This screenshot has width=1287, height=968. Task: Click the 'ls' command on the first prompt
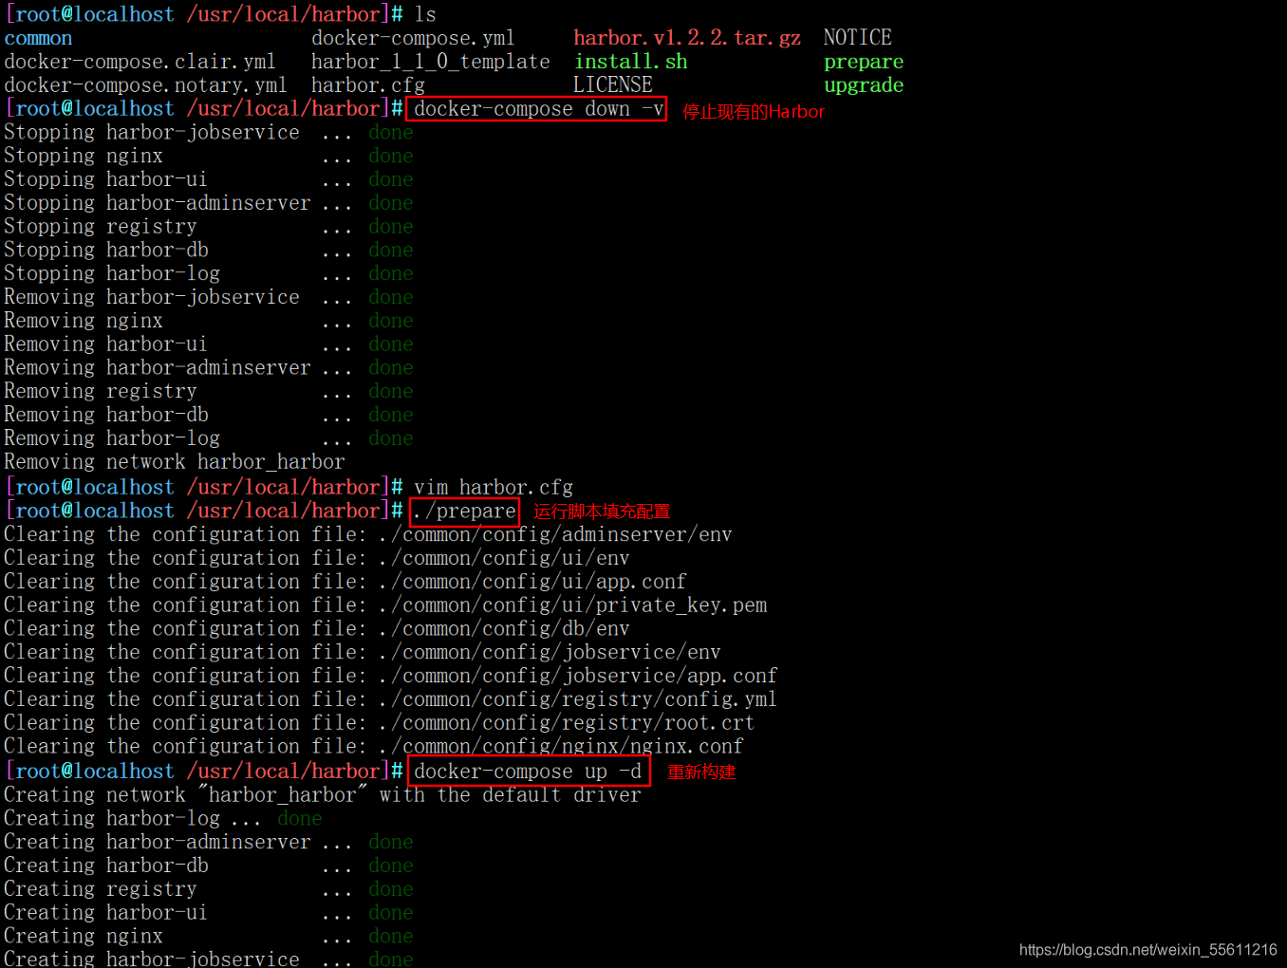425,14
